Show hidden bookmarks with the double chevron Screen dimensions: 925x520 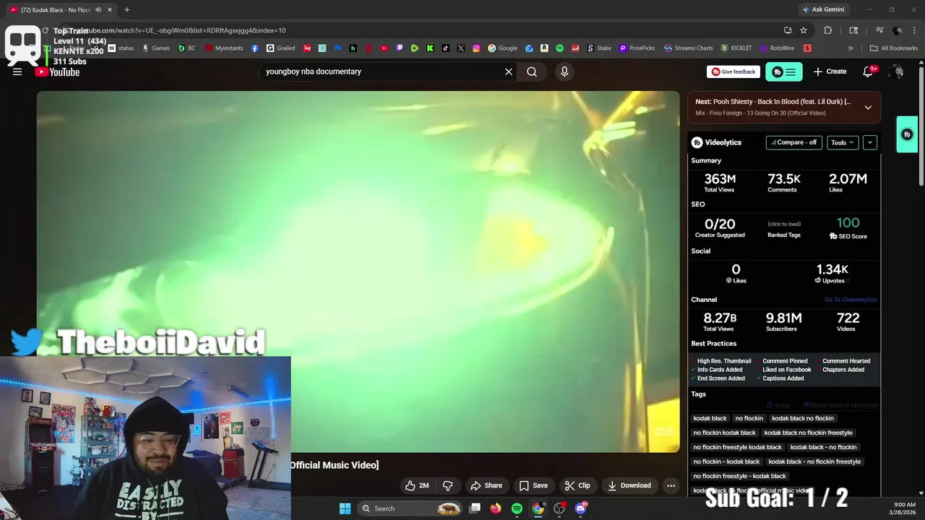[x=851, y=48]
